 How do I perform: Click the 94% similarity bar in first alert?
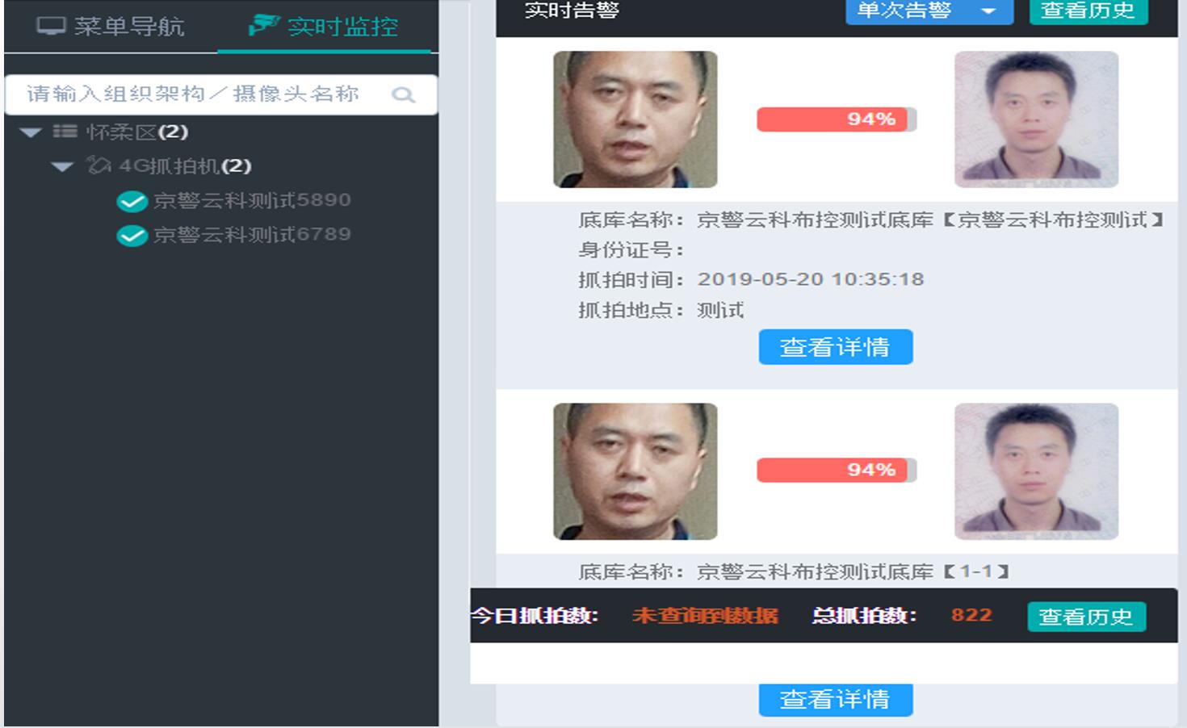[836, 119]
